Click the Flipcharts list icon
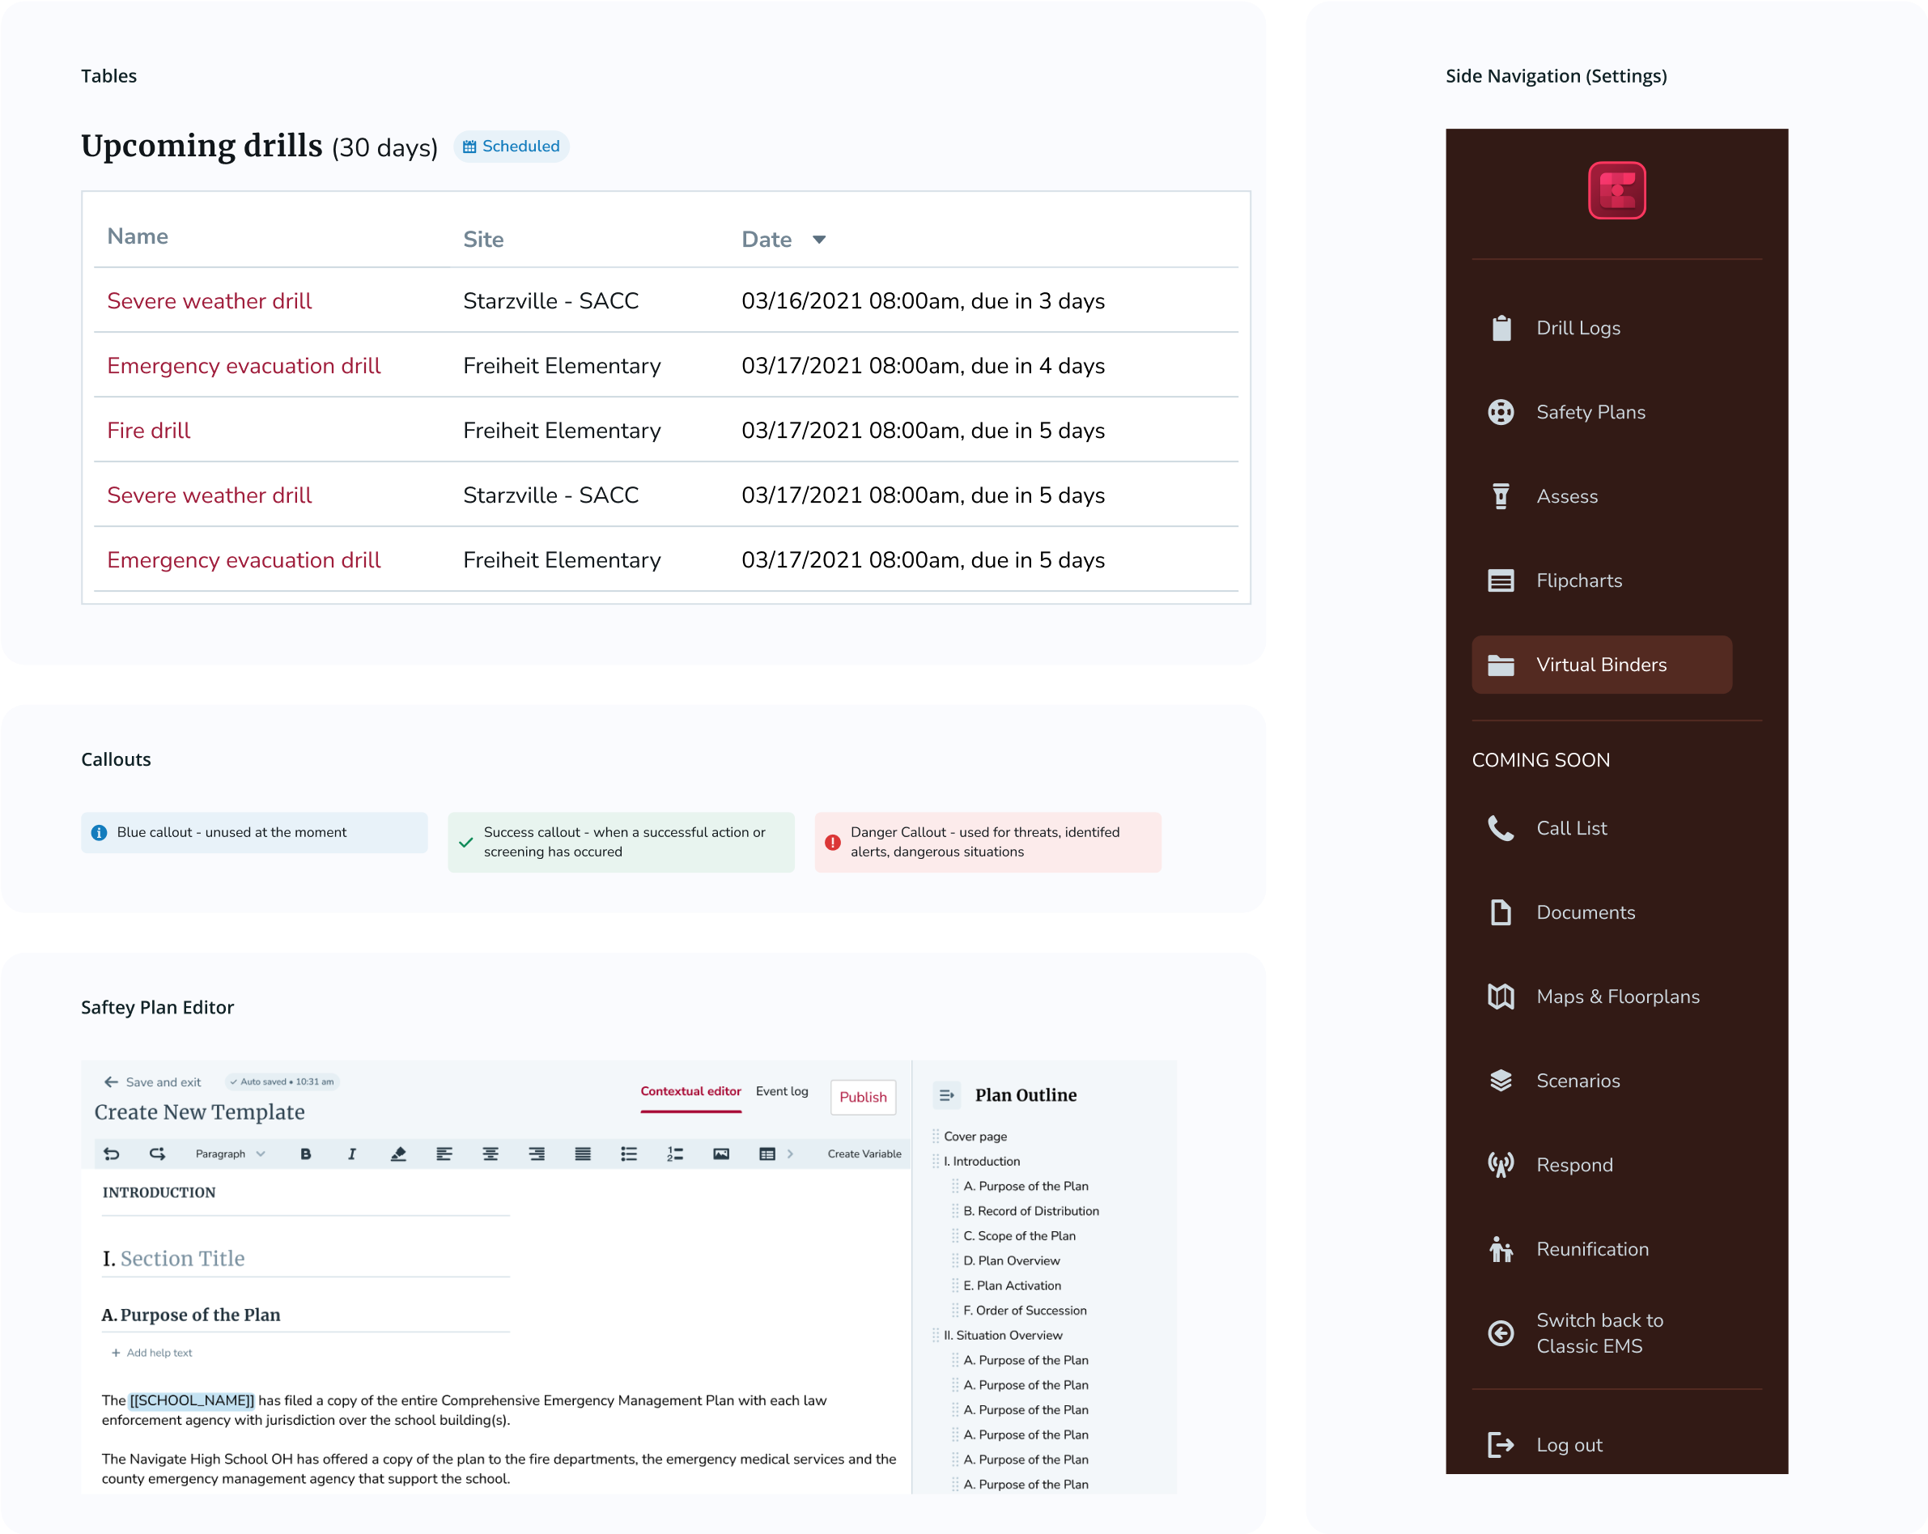The image size is (1928, 1534). pyautogui.click(x=1501, y=580)
